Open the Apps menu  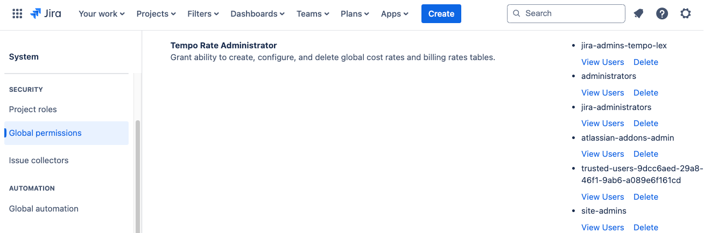point(395,14)
